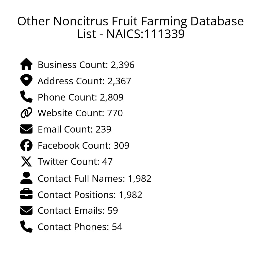Click the map pin icon beside Address Count

tap(26, 81)
